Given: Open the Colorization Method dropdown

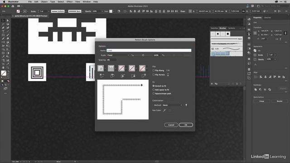Looking at the screenshot, I should [172, 105].
